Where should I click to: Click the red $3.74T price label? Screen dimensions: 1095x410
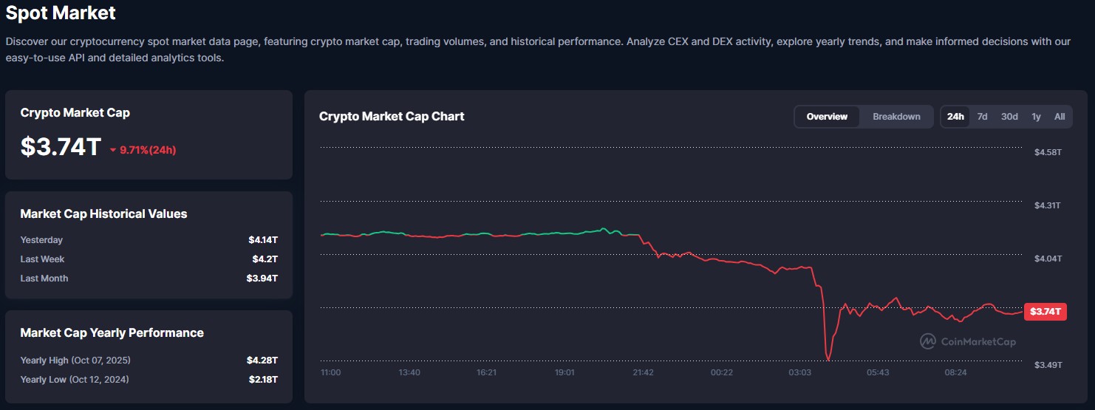[1045, 312]
